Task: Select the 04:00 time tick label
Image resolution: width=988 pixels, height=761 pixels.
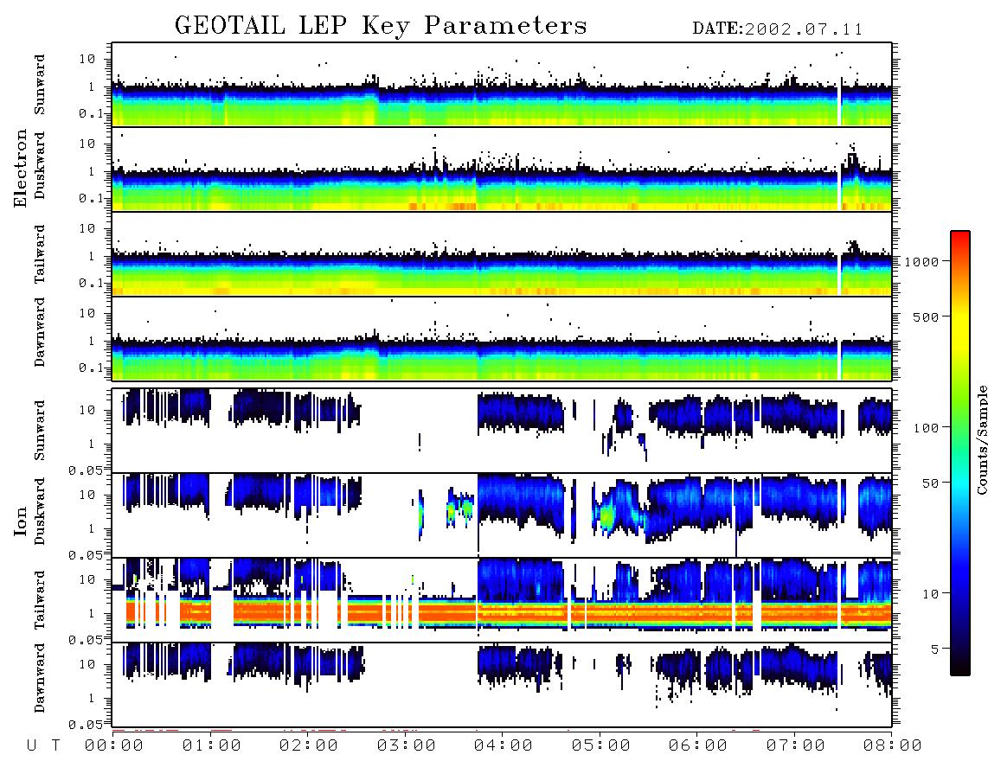Action: coord(504,746)
